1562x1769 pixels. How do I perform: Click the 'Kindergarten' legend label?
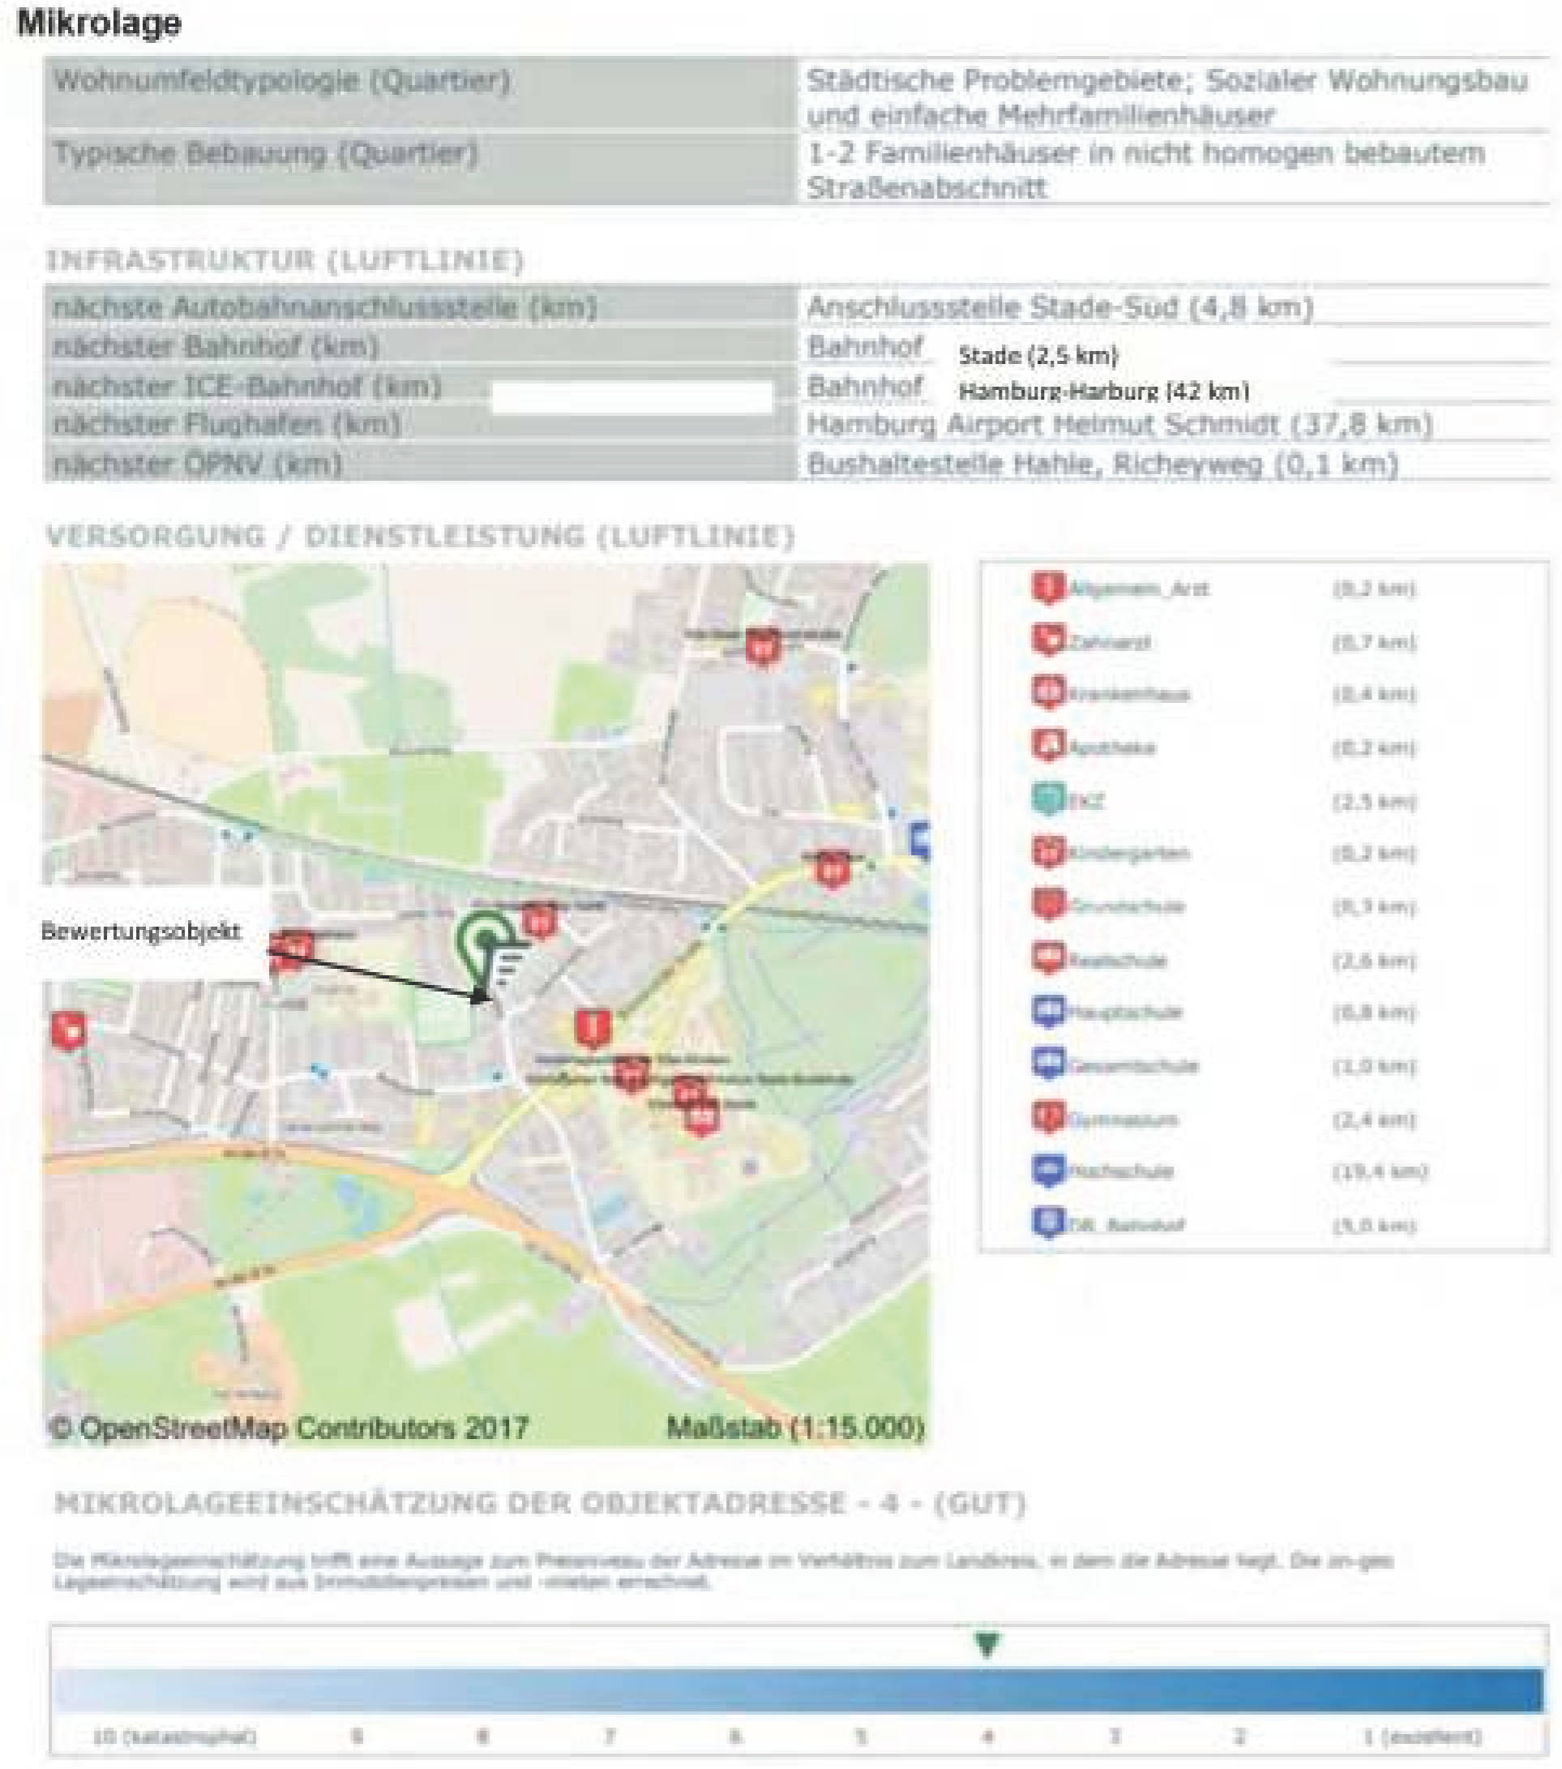(x=1128, y=854)
